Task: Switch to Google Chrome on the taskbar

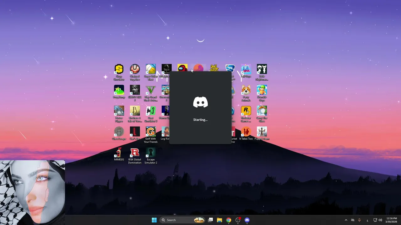Action: click(229, 220)
